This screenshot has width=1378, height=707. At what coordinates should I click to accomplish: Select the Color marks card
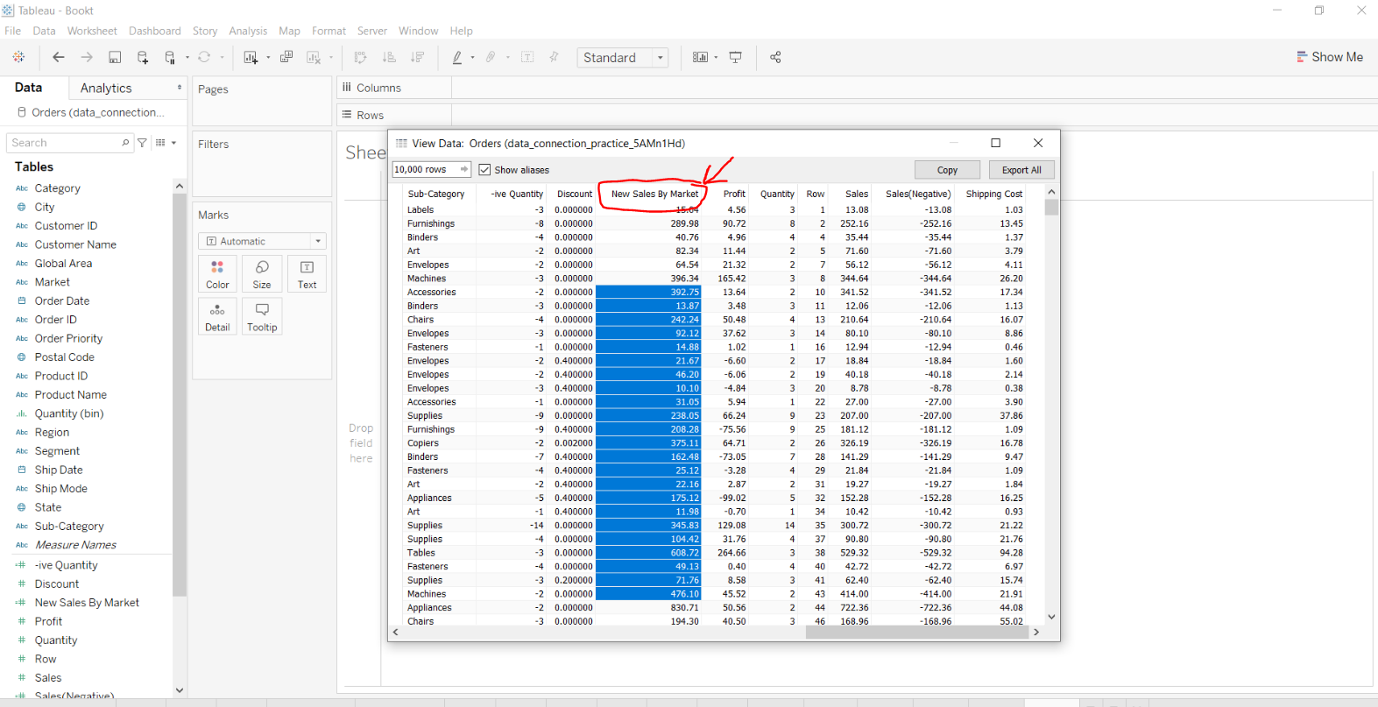pos(217,274)
